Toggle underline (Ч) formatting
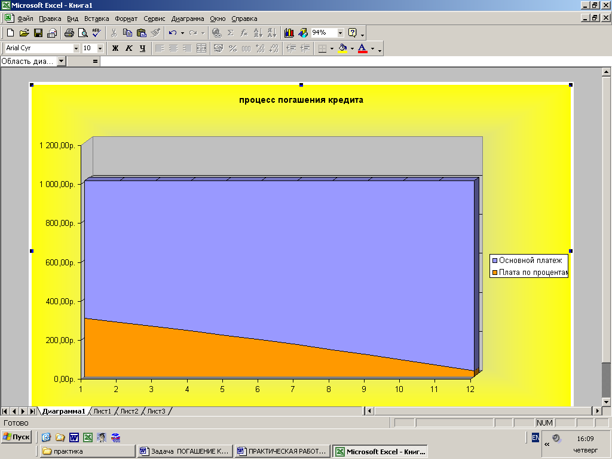Image resolution: width=612 pixels, height=459 pixels. pyautogui.click(x=142, y=48)
